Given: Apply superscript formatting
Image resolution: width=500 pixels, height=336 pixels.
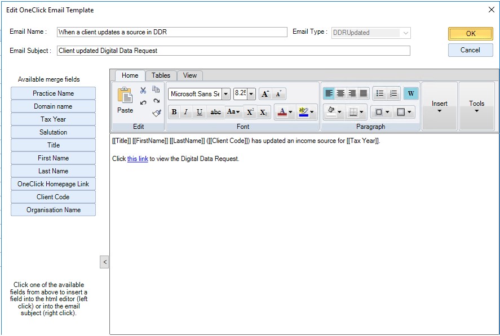Looking at the screenshot, I should point(250,112).
